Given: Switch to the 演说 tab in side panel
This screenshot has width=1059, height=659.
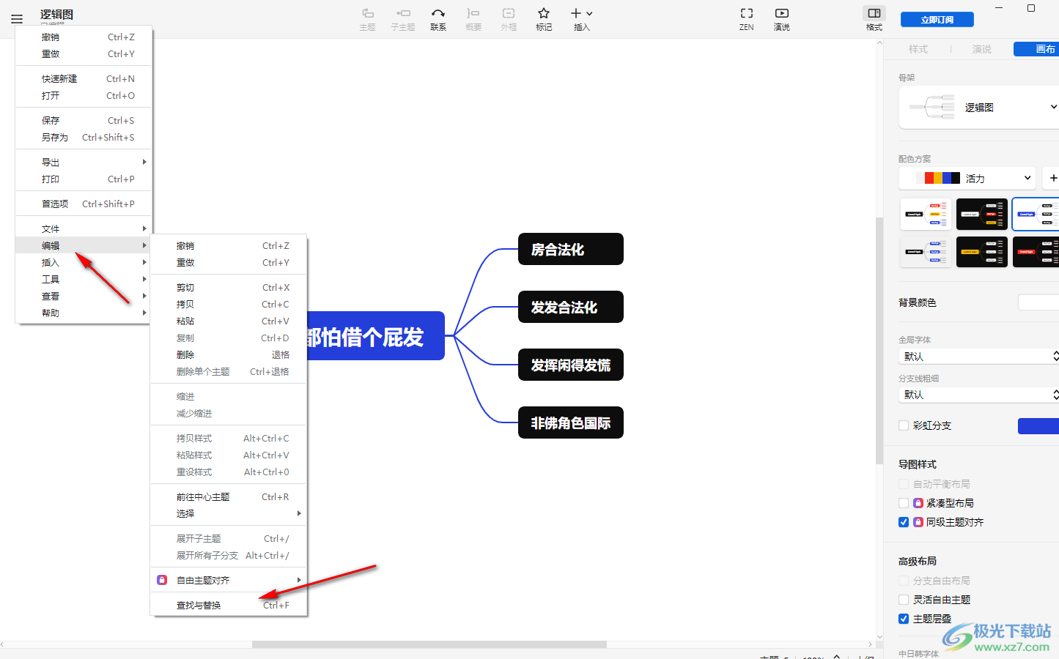Looking at the screenshot, I should point(982,49).
